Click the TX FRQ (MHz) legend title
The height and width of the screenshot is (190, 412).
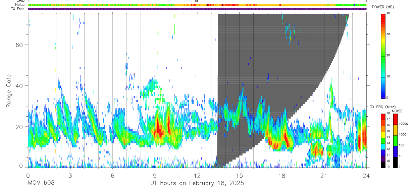point(383,107)
